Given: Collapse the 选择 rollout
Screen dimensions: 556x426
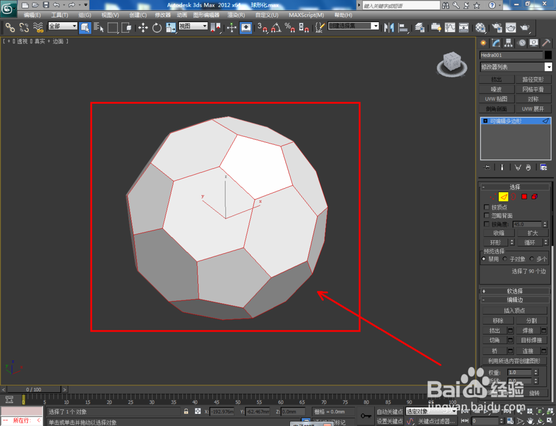Looking at the screenshot, I should [x=514, y=187].
